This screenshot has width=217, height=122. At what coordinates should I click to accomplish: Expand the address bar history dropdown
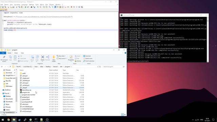tap(98, 67)
